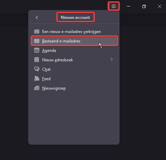This screenshot has width=166, height=160.
Task: Click the address book icon
Action: 37,60
